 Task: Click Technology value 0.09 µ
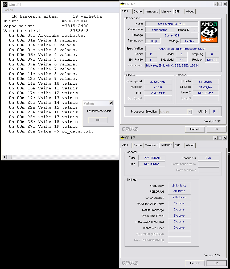click(153, 41)
